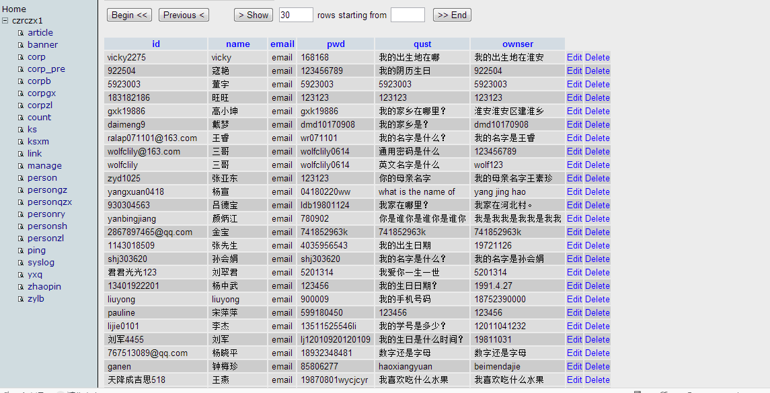This screenshot has height=393, width=770.
Task: Click the table icon beside corp_pre
Action: coord(21,69)
